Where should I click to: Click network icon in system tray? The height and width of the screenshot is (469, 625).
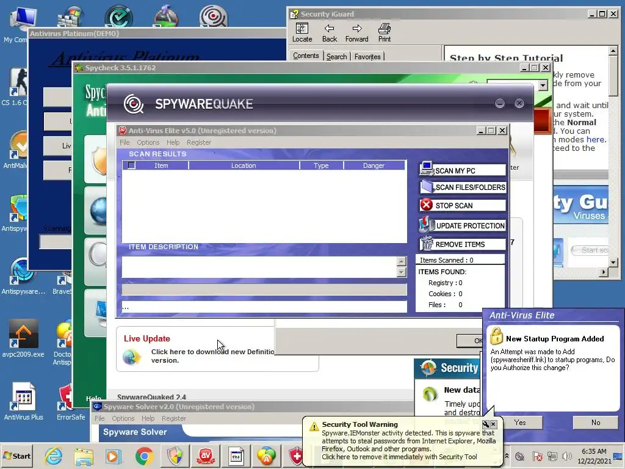click(552, 456)
